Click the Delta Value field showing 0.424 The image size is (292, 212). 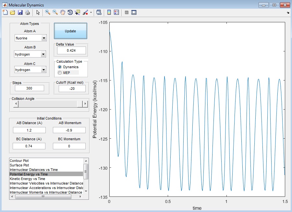[x=71, y=50]
